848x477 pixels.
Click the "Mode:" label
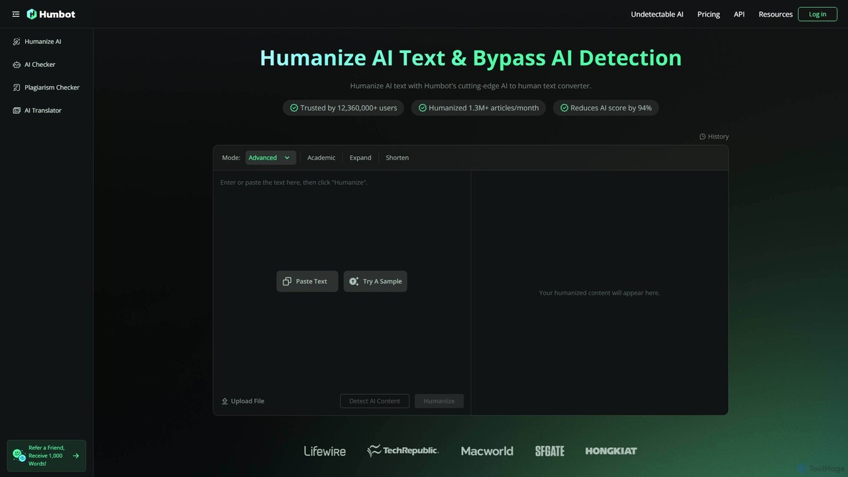coord(231,158)
